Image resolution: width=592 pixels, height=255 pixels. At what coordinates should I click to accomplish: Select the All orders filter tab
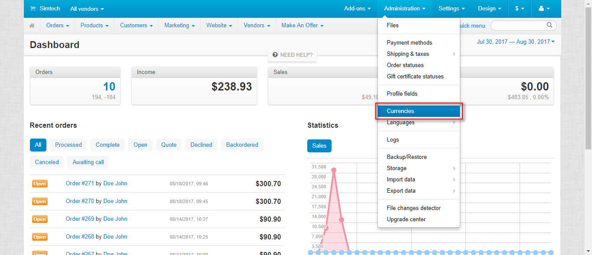38,145
